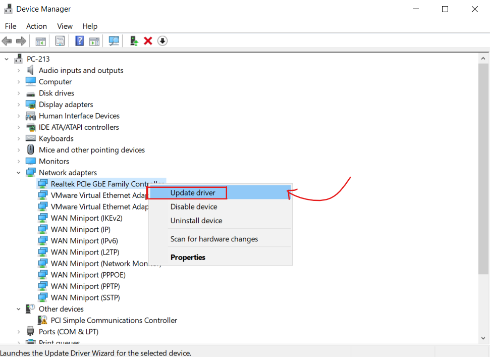Expand the Display adapters category
The image size is (490, 357).
tap(19, 105)
